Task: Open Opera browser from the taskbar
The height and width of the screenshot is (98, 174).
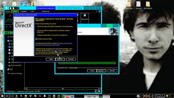Action: click(40, 96)
